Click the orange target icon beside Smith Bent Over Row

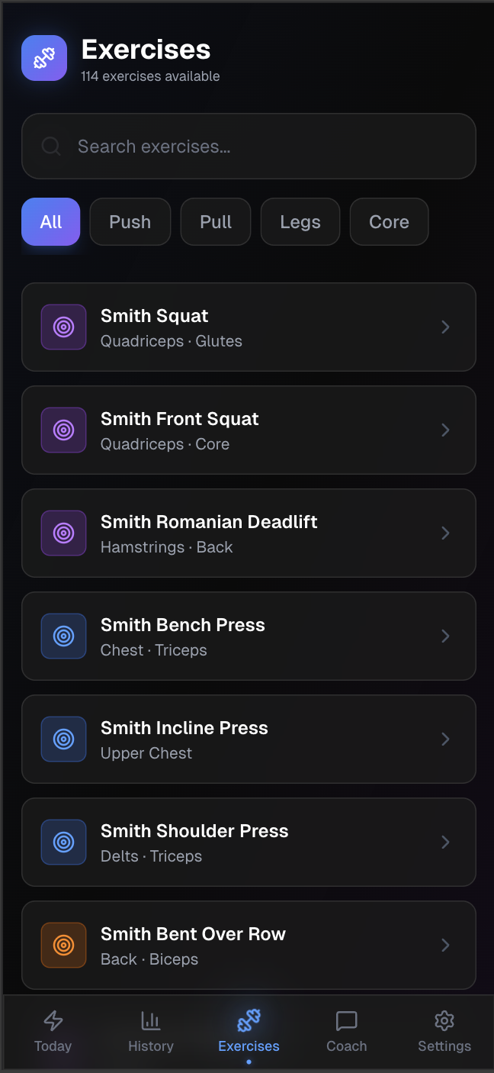tap(64, 945)
